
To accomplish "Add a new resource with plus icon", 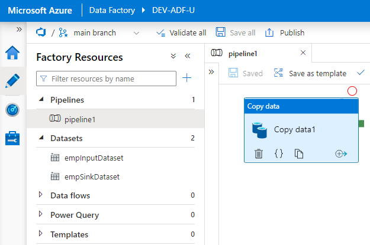I will tap(187, 78).
